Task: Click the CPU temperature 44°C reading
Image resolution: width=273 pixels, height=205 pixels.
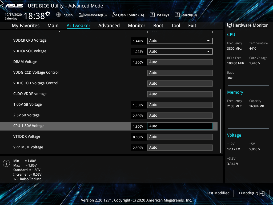Action: (253, 49)
